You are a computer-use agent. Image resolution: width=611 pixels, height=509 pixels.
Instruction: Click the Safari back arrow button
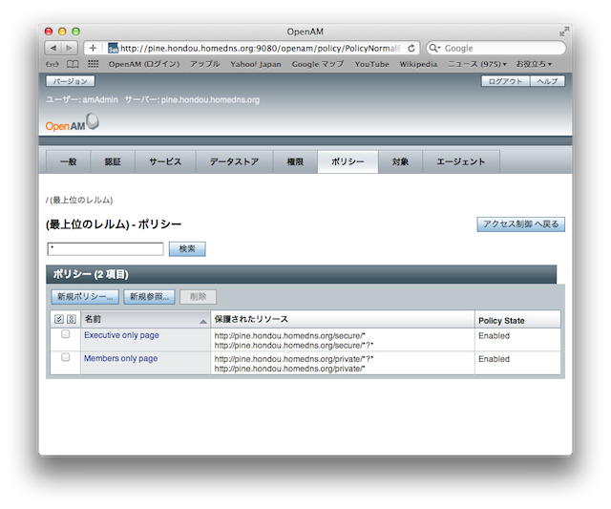click(x=53, y=48)
